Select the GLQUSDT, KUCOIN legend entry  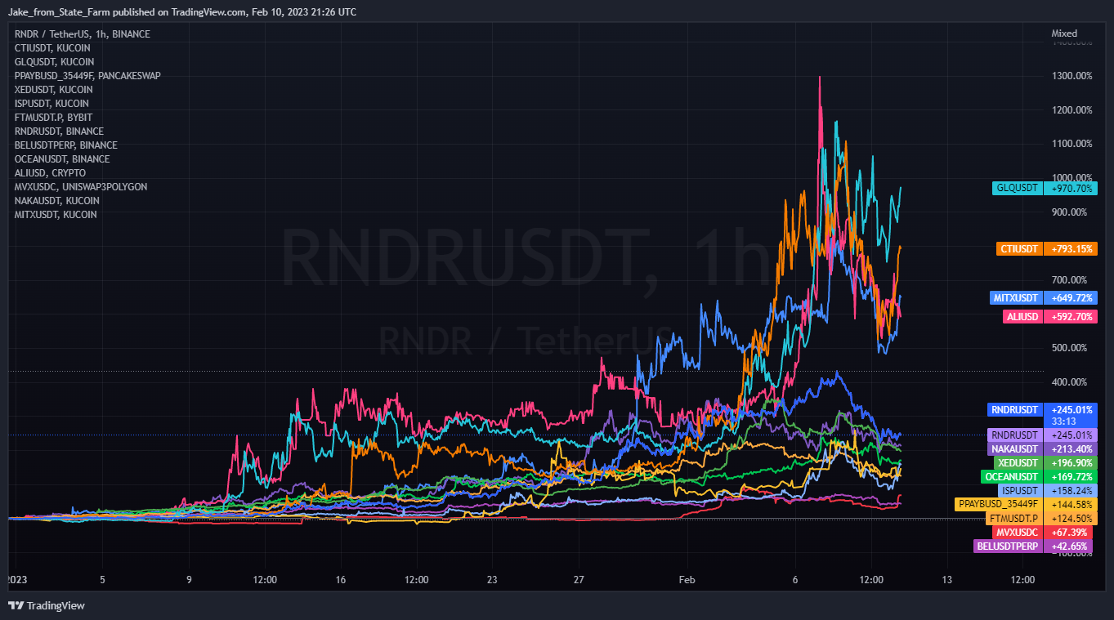(54, 62)
